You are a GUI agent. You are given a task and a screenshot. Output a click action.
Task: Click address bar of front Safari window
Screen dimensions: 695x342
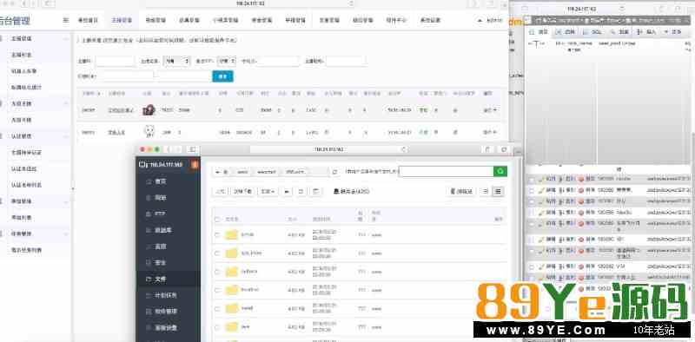point(329,150)
